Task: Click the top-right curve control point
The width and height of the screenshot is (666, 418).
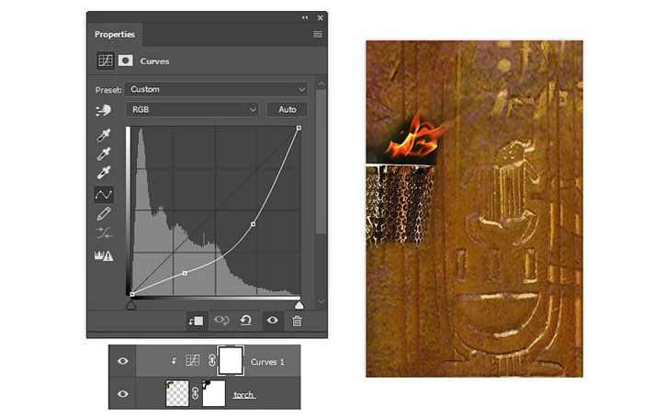Action: coord(299,128)
